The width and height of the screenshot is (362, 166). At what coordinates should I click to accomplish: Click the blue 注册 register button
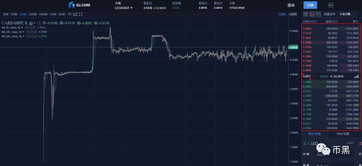point(310,5)
